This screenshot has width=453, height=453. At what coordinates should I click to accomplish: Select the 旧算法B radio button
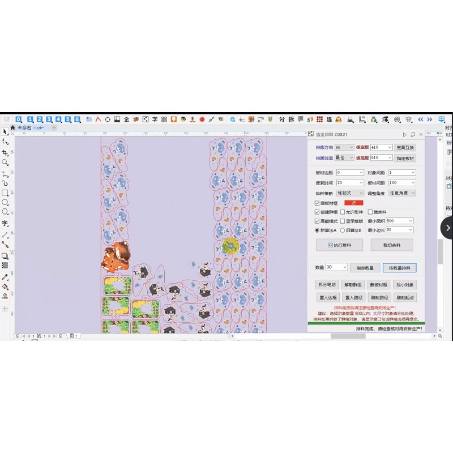point(343,230)
